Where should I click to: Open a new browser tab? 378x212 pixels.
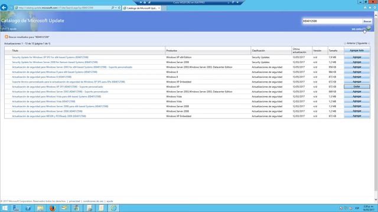point(164,8)
